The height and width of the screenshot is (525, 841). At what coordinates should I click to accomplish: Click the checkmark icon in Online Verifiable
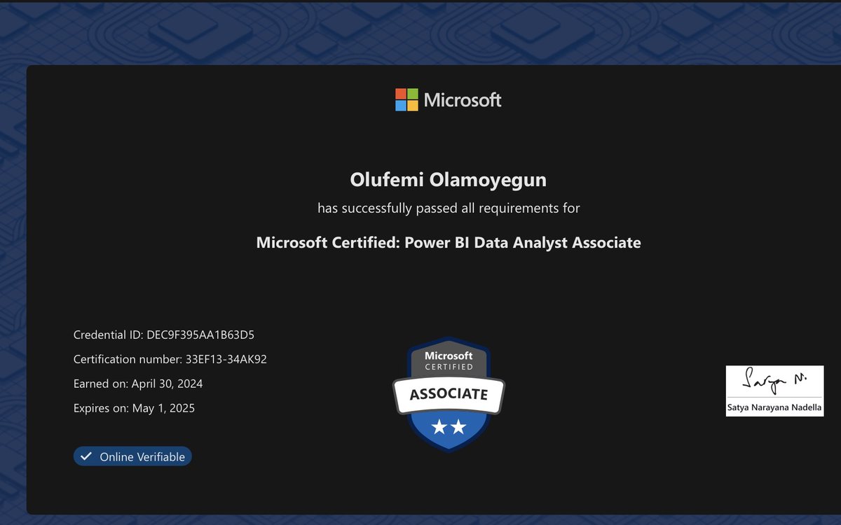[x=86, y=456]
